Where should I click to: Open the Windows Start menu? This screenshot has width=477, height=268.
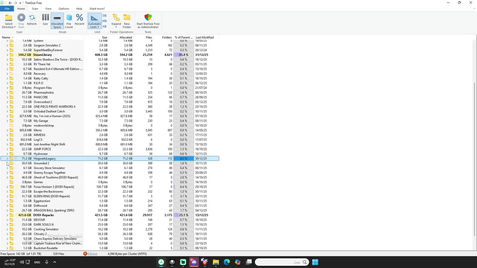coord(315,262)
